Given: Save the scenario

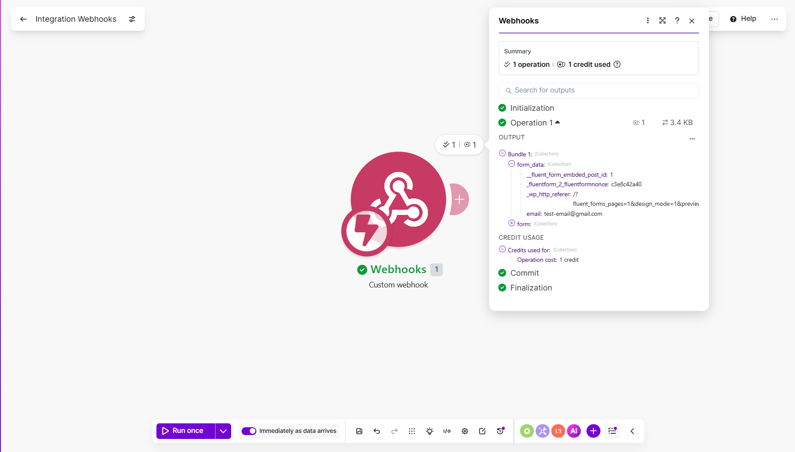Looking at the screenshot, I should pyautogui.click(x=359, y=431).
